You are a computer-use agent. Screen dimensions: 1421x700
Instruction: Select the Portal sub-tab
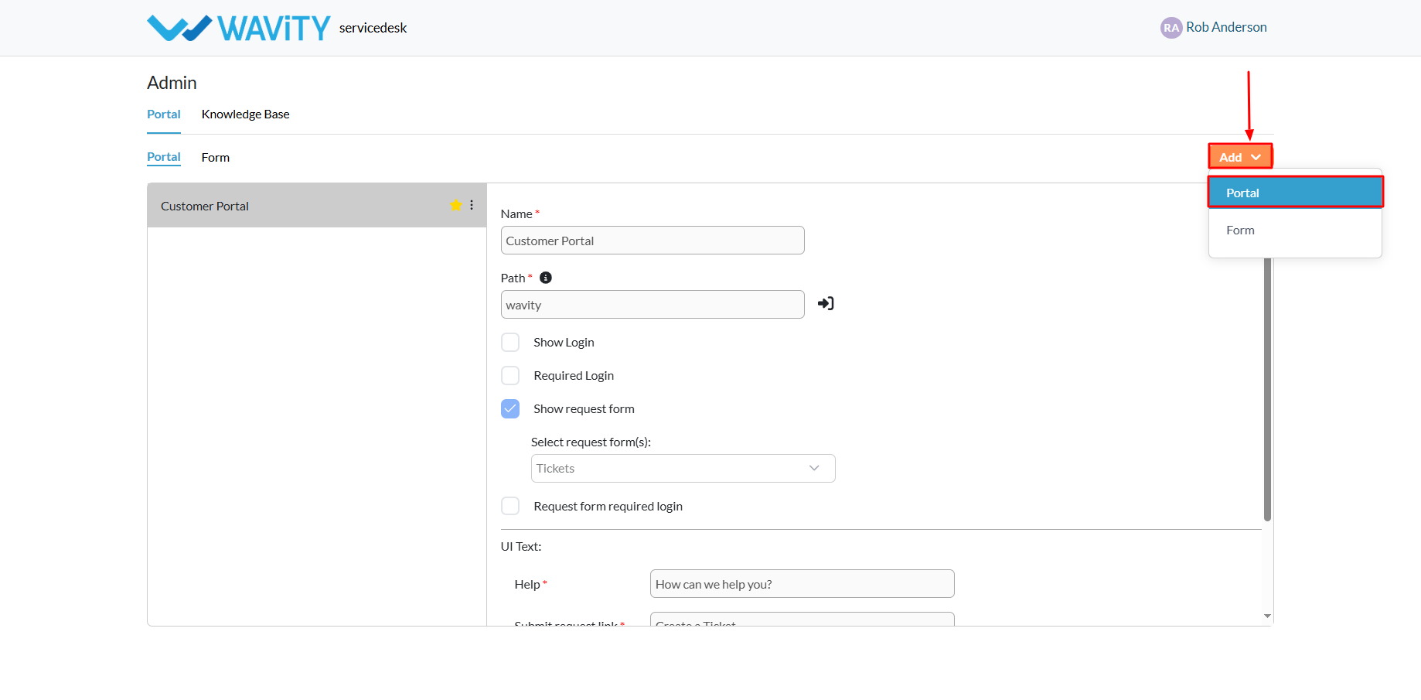(x=164, y=157)
